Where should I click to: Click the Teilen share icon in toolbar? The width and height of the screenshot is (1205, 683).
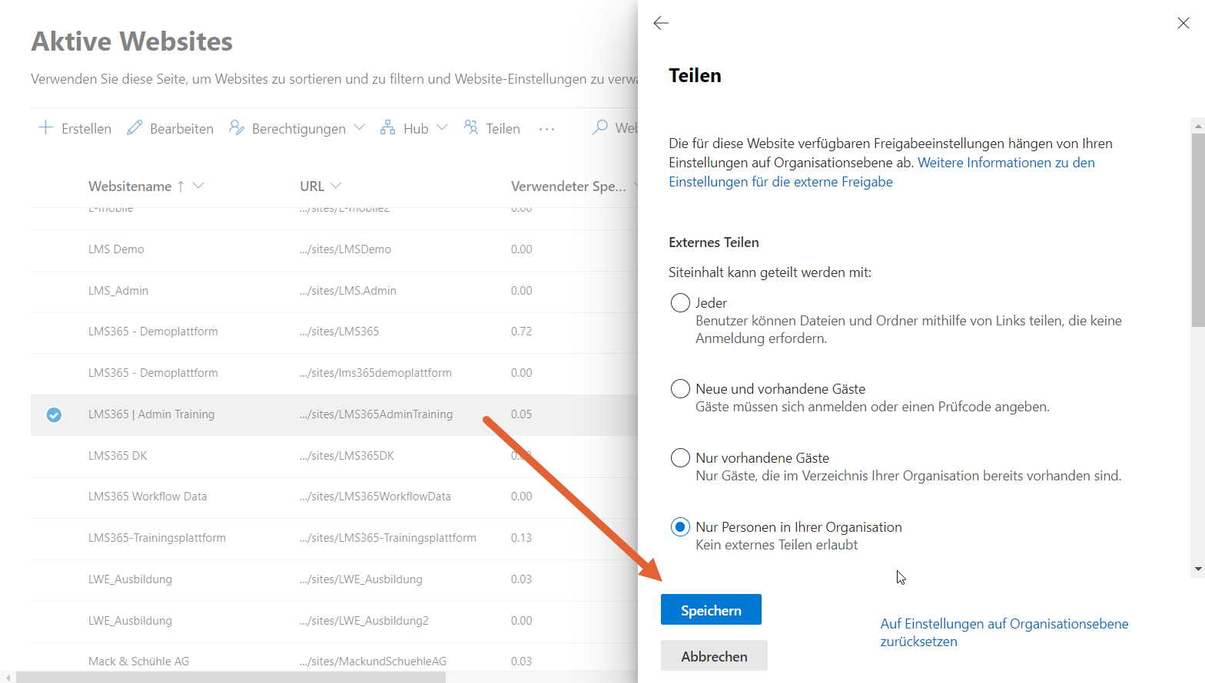(x=471, y=128)
